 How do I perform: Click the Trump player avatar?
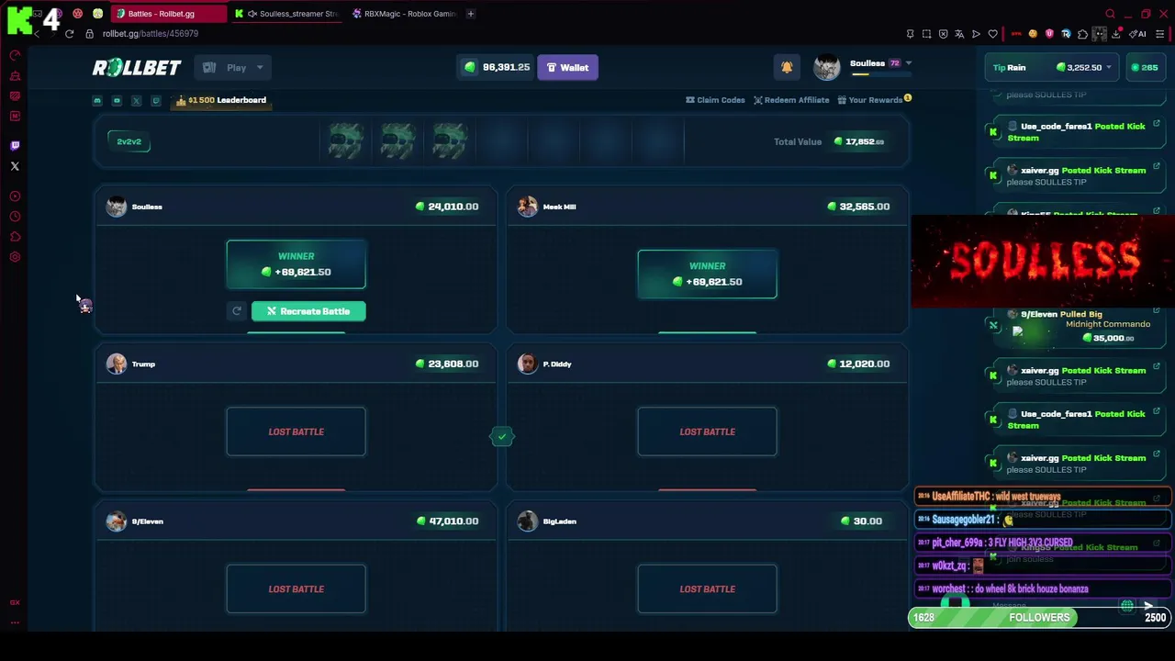(116, 364)
